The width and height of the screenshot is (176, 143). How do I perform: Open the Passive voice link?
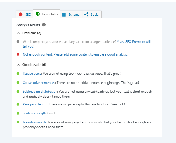pos(32,74)
